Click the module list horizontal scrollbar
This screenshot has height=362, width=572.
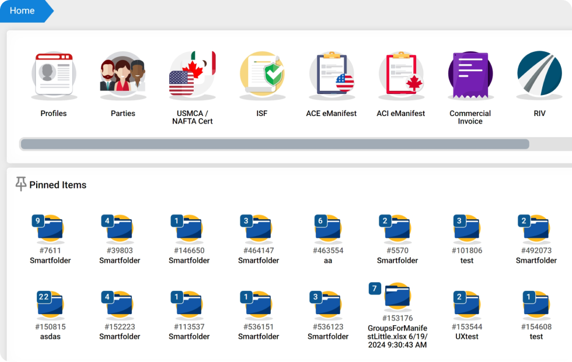[275, 144]
